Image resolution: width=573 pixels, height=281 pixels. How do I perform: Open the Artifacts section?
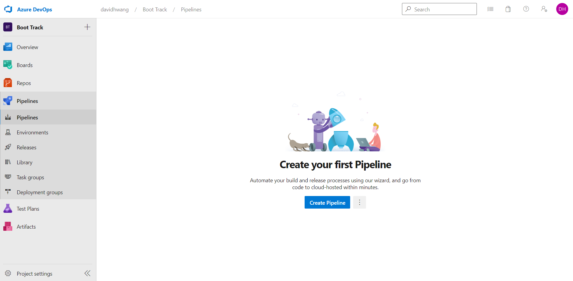[x=26, y=227]
